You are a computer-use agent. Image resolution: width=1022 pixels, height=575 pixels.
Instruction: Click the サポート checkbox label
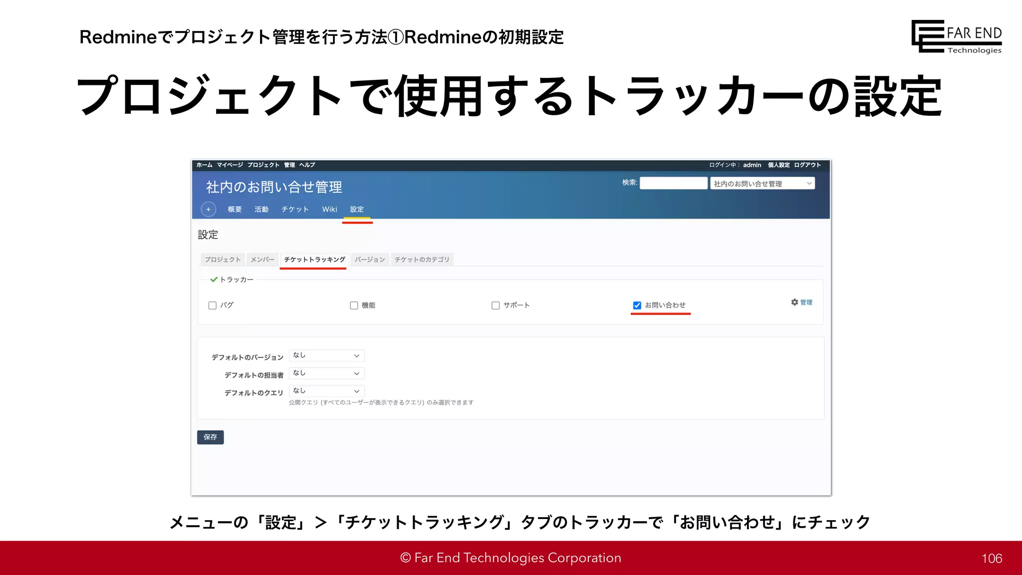tap(516, 305)
